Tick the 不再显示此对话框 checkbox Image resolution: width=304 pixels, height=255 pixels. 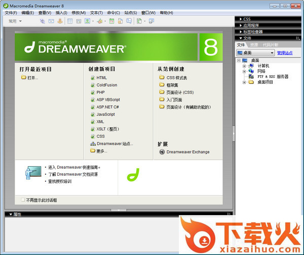click(23, 200)
